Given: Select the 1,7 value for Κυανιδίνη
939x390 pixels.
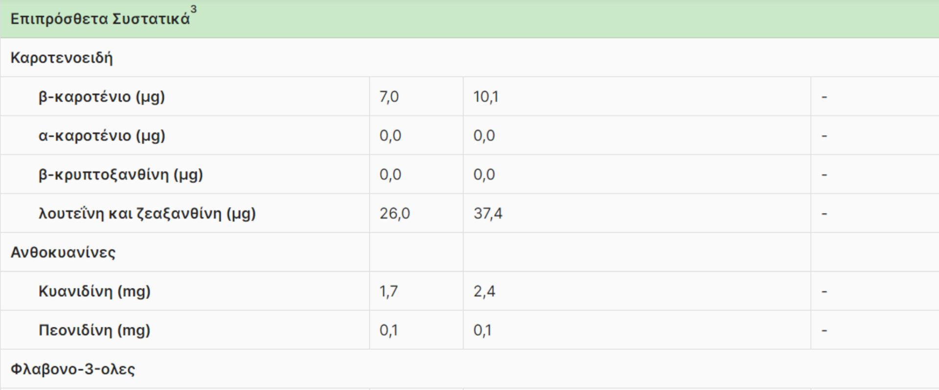Looking at the screenshot, I should pos(389,291).
